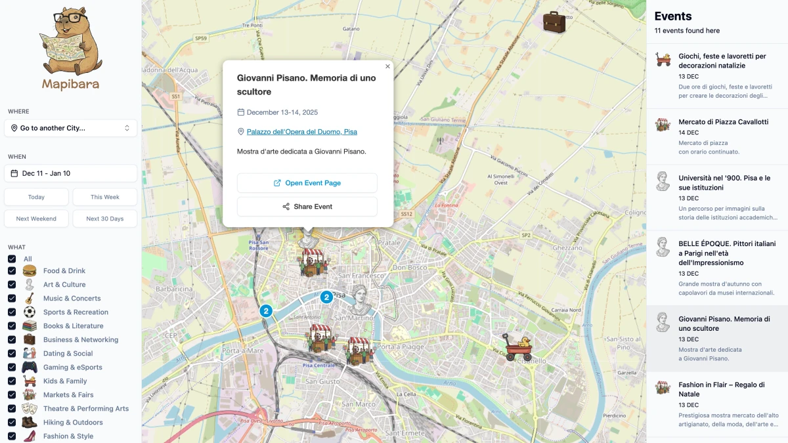Select the This Week date filter
Image resolution: width=788 pixels, height=443 pixels.
[x=105, y=197]
